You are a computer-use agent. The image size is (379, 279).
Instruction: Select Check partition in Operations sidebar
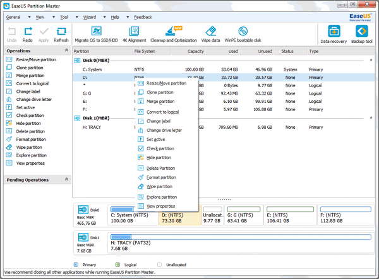tap(30, 116)
